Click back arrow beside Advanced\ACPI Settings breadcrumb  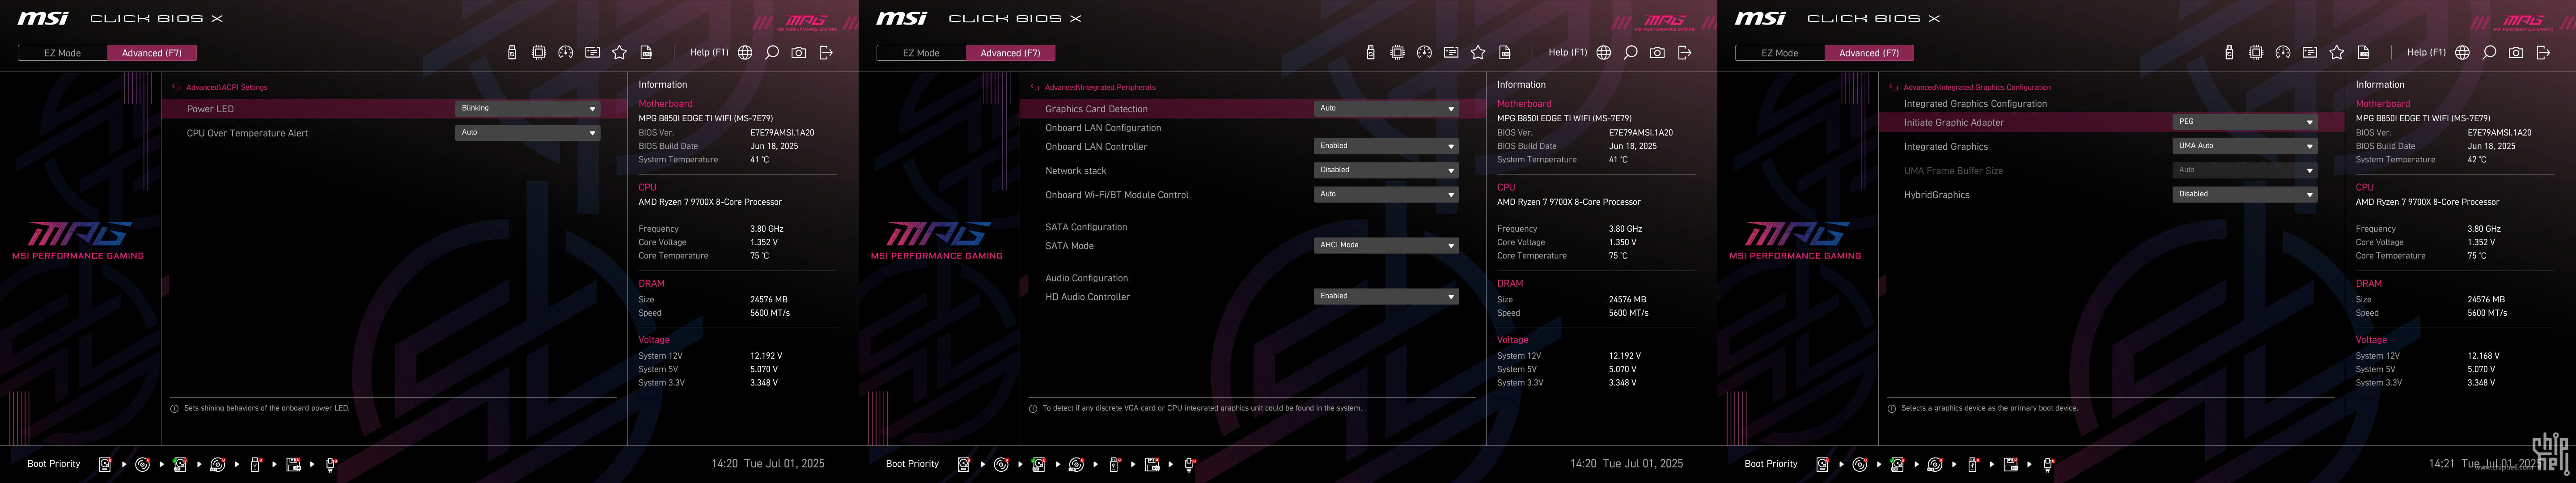point(177,88)
